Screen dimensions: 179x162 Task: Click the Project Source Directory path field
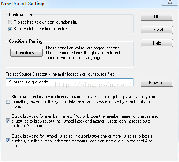tap(70, 82)
